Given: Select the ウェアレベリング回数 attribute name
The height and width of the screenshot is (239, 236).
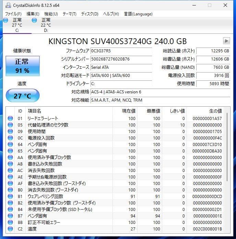Looking at the screenshot, I should coord(45,197).
